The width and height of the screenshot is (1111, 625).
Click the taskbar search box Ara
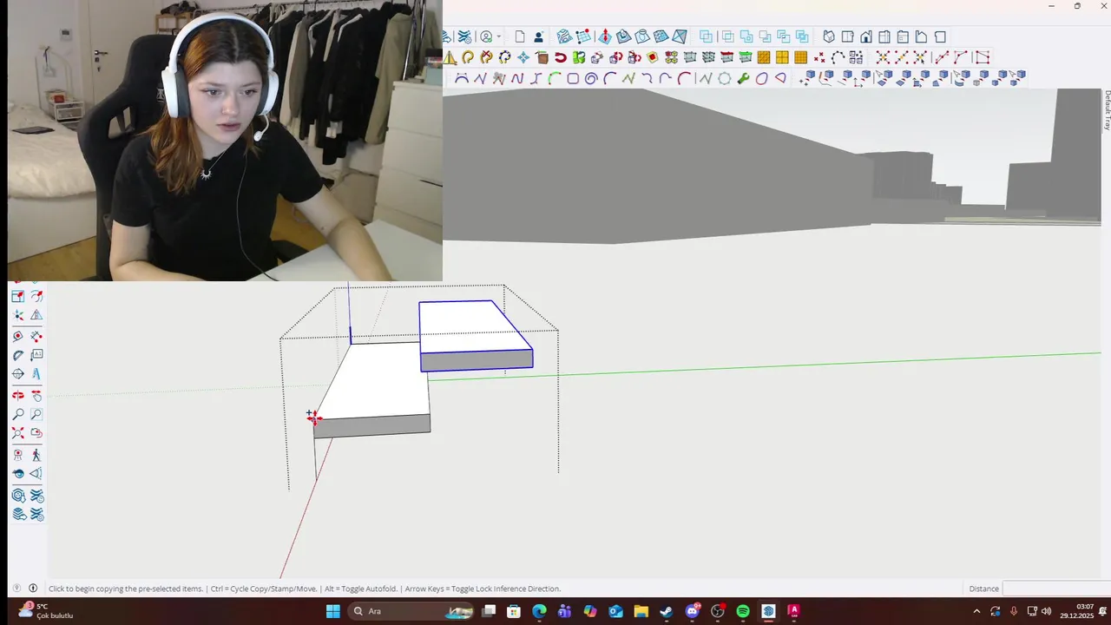pyautogui.click(x=412, y=611)
